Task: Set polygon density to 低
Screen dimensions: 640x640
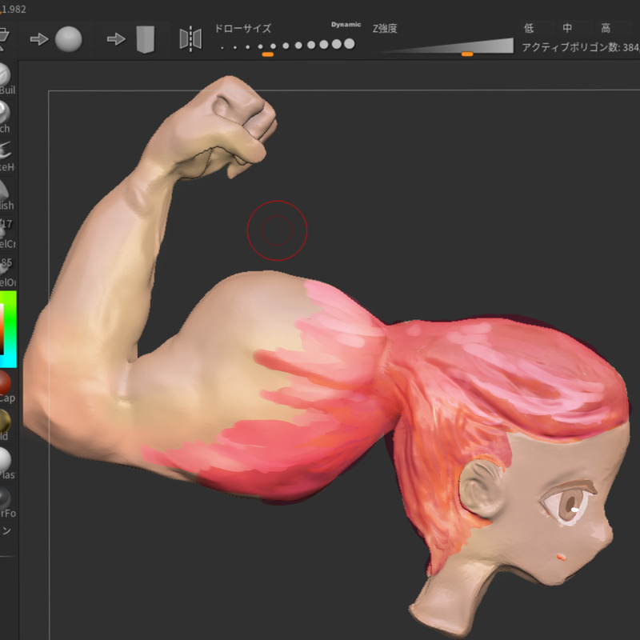Action: coord(529,28)
